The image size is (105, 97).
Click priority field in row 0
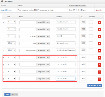[91, 22]
